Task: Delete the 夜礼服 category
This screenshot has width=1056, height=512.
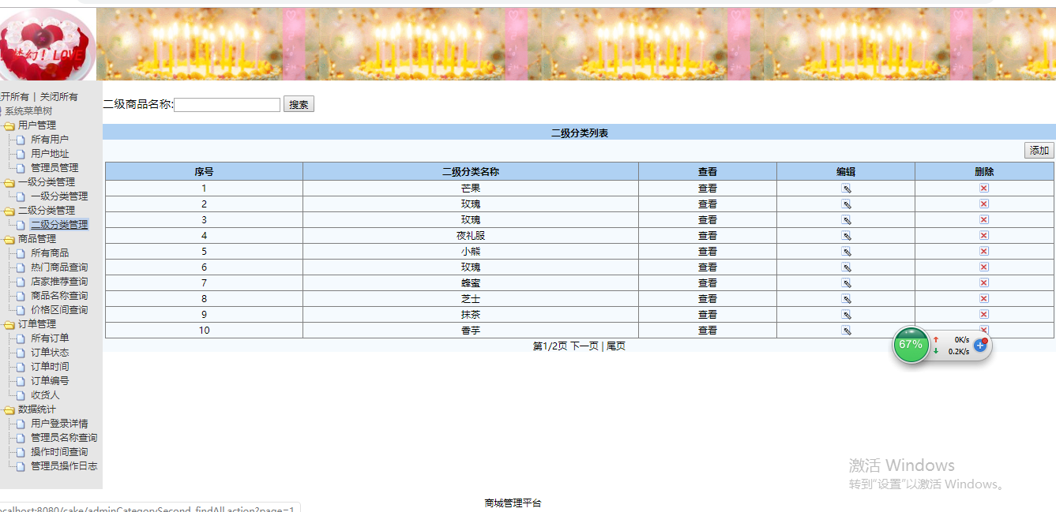Action: point(984,235)
